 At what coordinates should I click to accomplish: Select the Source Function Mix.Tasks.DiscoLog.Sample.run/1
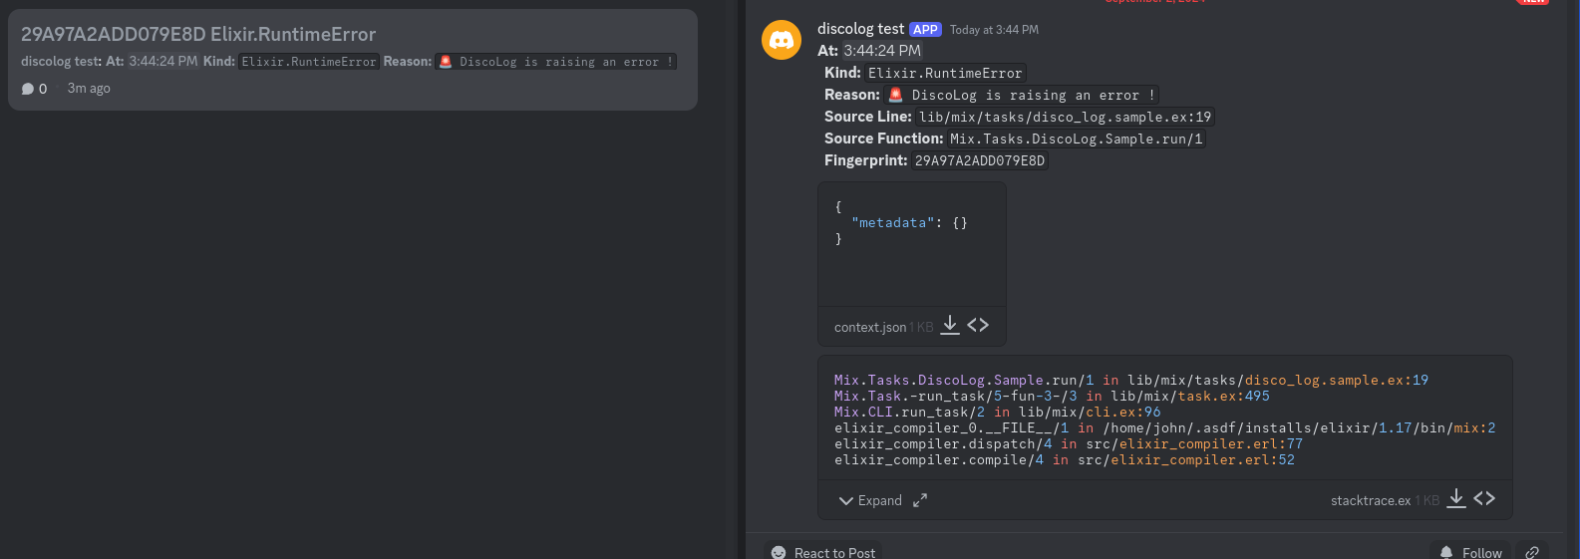[1077, 139]
